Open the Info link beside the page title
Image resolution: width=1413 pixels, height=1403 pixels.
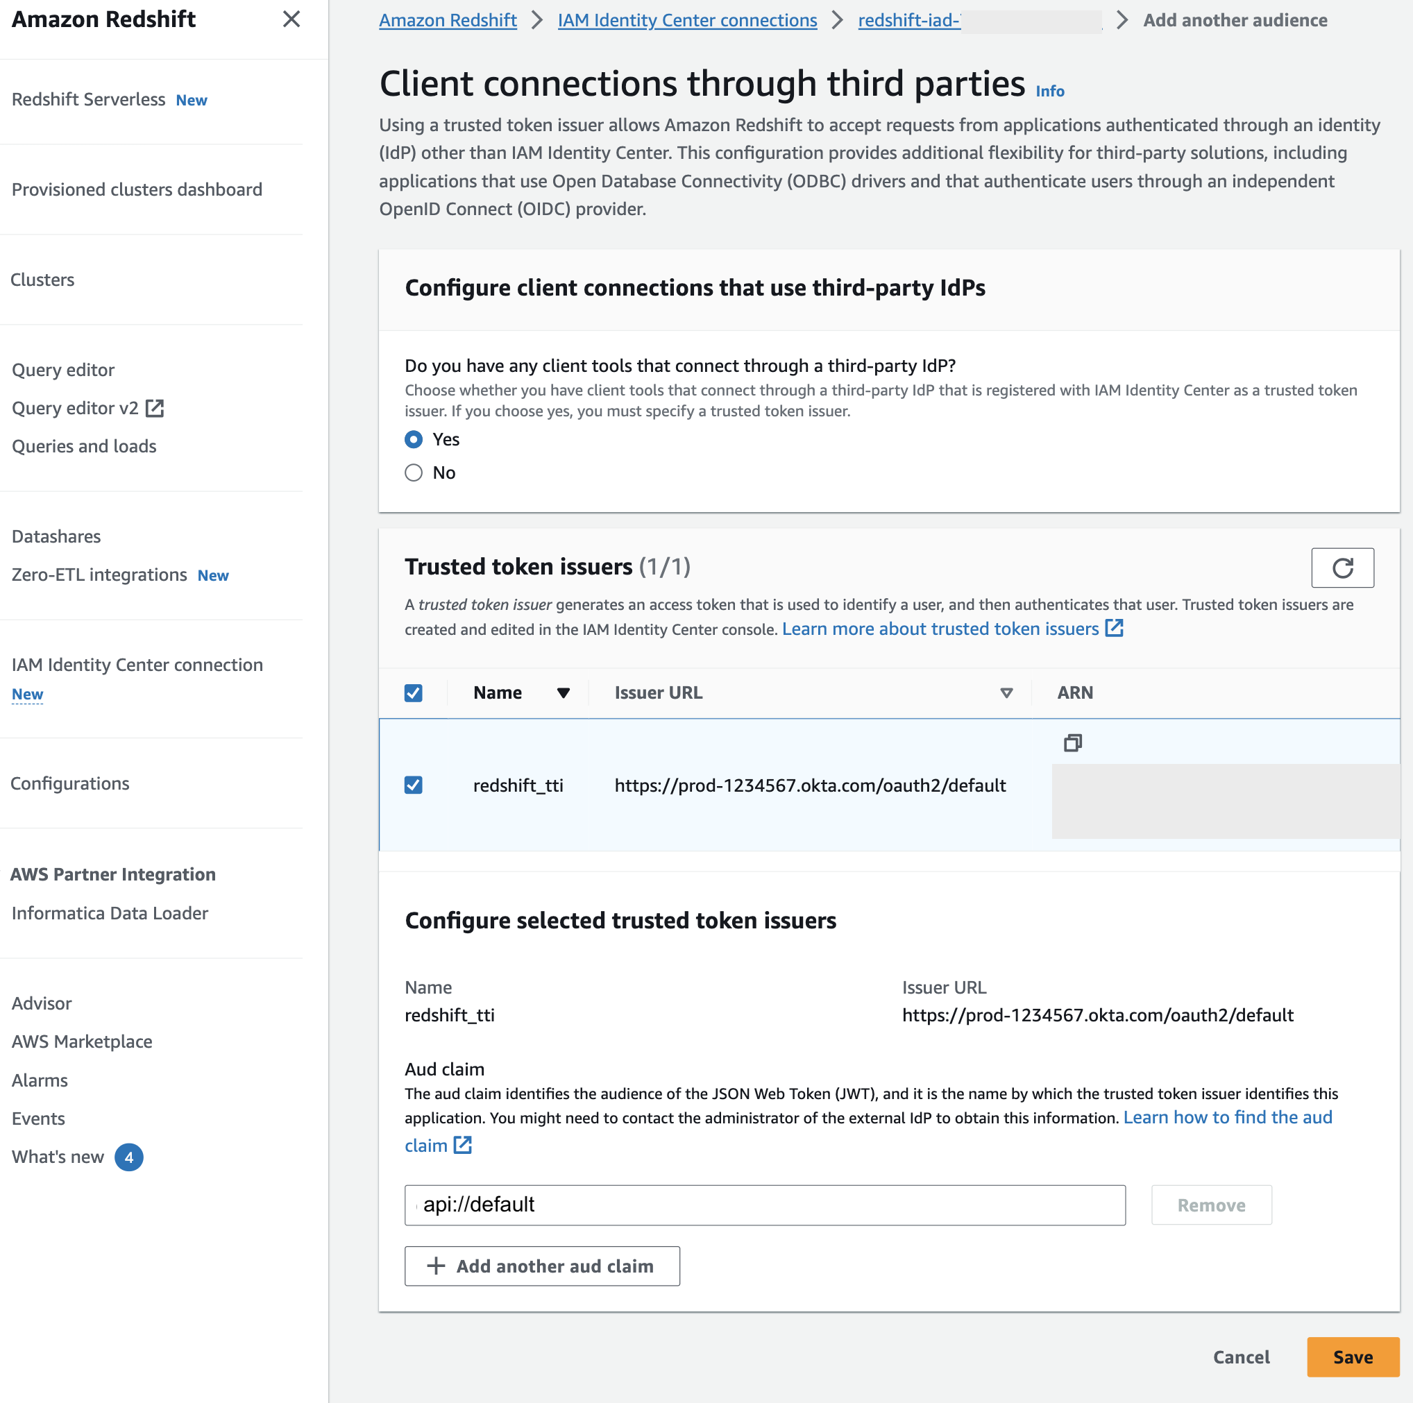[x=1049, y=92]
